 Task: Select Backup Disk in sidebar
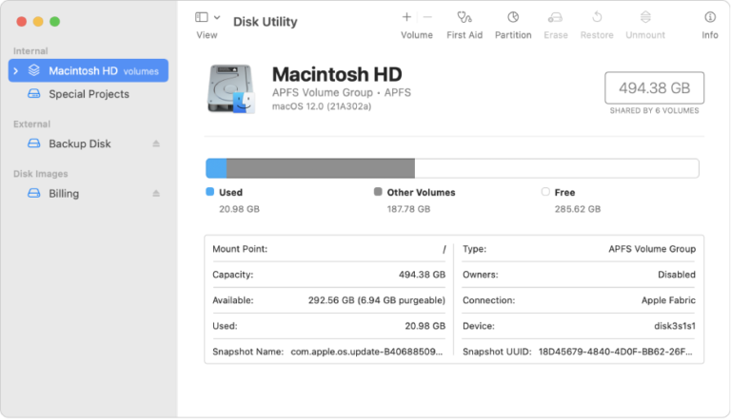(x=89, y=143)
